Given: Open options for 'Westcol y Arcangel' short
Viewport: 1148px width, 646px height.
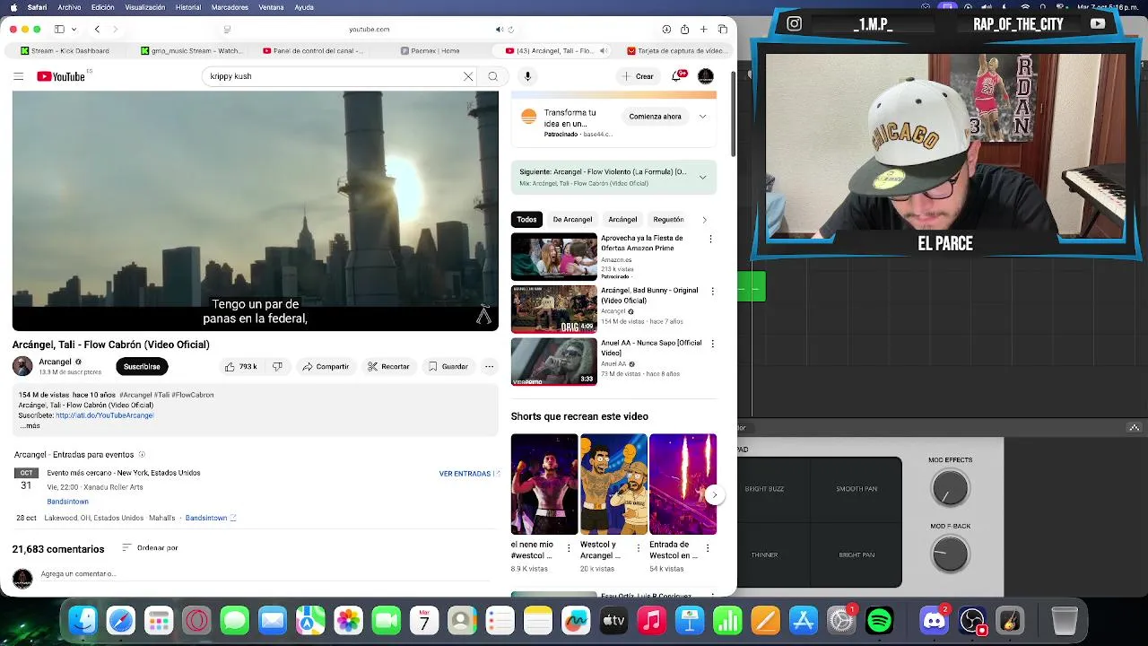Looking at the screenshot, I should click(x=639, y=548).
